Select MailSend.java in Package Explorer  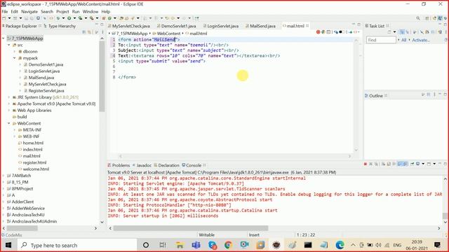[41, 78]
